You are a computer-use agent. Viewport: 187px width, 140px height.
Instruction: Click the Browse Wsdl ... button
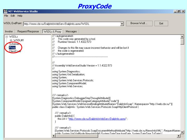pyautogui.click(x=139, y=23)
